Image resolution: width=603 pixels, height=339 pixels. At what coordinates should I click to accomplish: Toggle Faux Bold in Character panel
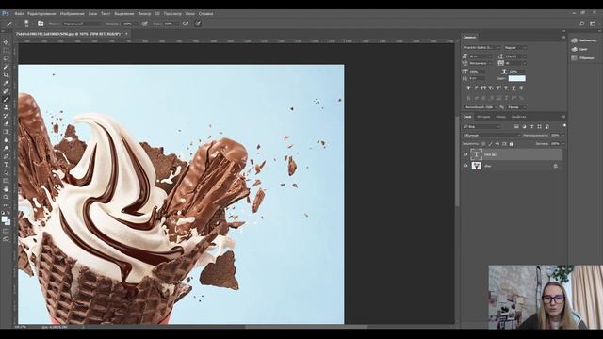468,88
